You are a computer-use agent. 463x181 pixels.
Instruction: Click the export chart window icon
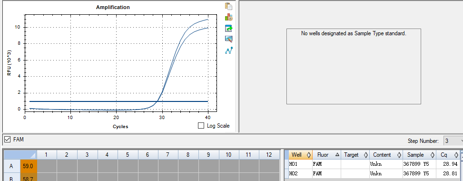228,29
